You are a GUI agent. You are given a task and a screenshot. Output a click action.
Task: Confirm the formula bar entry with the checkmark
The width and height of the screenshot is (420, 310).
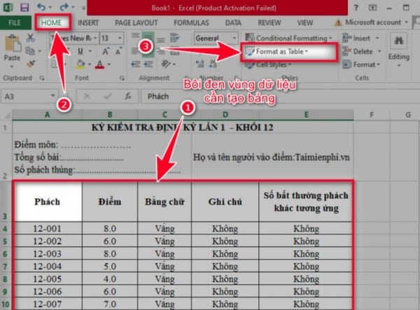pyautogui.click(x=108, y=96)
